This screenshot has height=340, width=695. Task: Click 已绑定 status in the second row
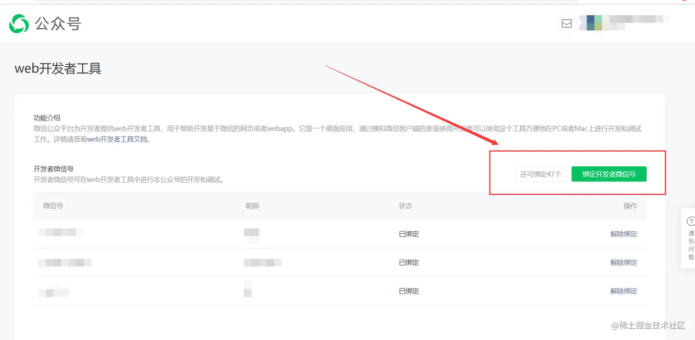[409, 262]
